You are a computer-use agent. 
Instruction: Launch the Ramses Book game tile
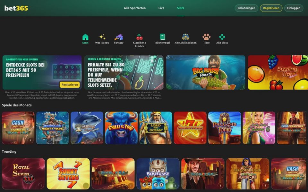[x=248, y=173]
